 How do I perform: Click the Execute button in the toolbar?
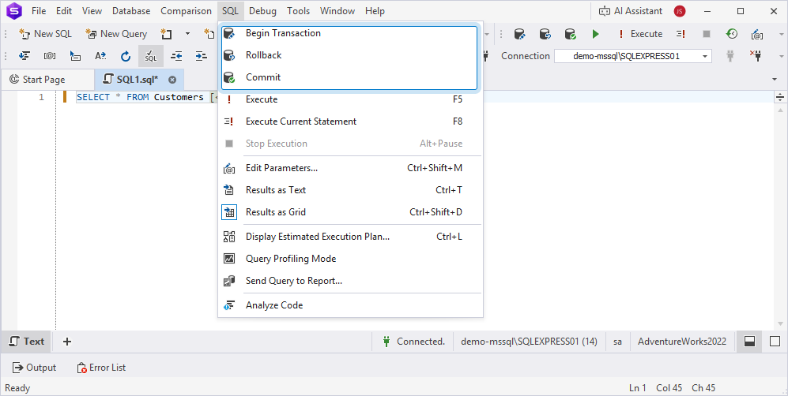[x=639, y=34]
